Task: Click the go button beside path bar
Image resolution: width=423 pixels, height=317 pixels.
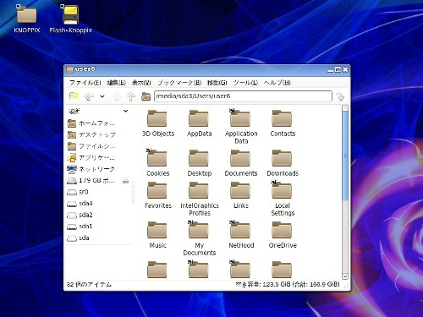Action: 340,96
